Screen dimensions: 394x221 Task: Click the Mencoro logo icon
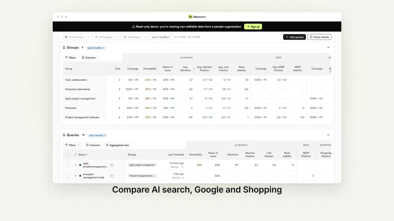190,17
